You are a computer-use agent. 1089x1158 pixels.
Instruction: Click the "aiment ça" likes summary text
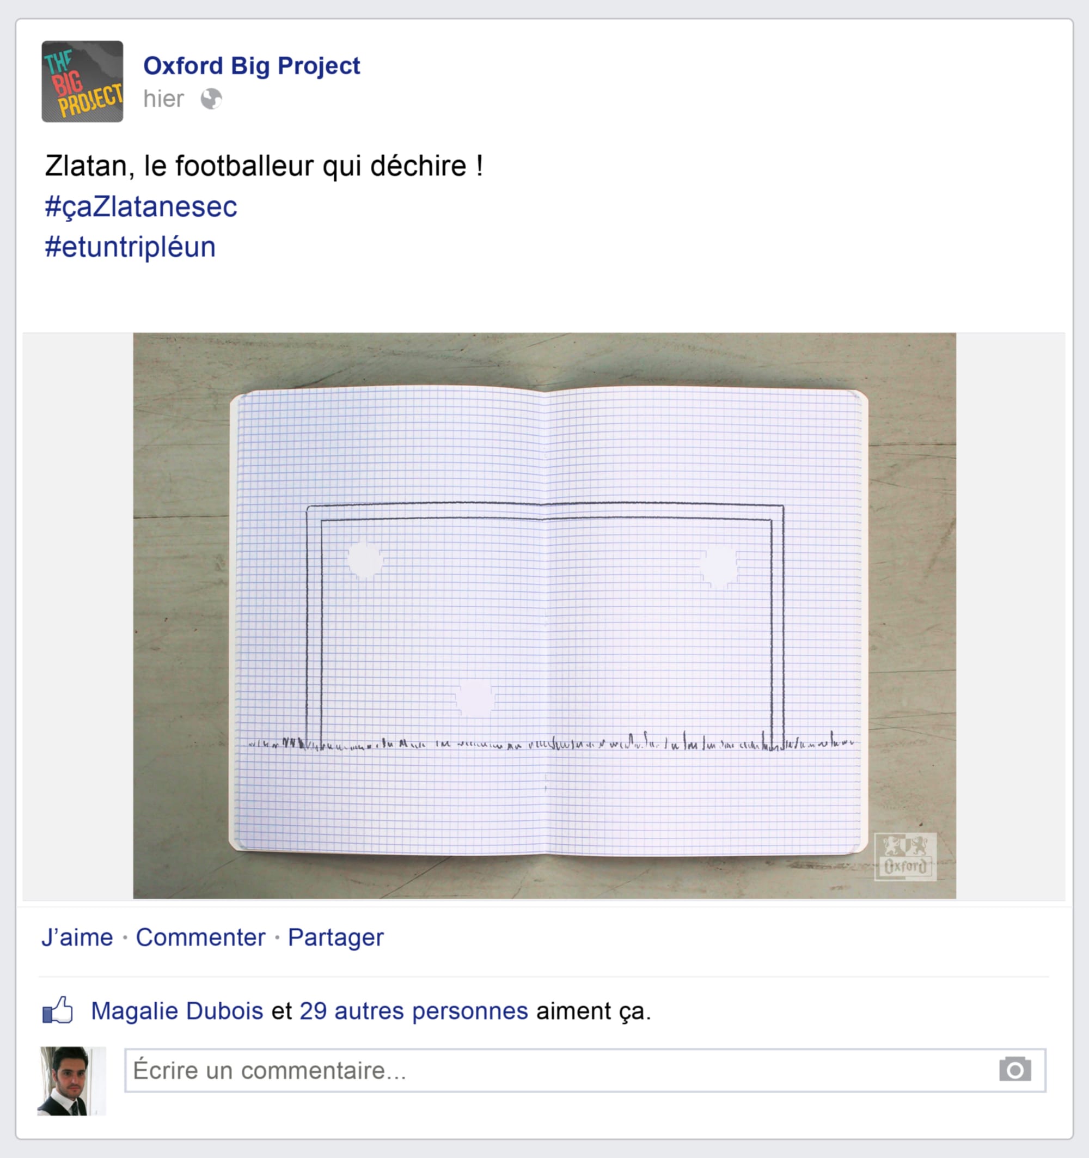[x=594, y=1011]
